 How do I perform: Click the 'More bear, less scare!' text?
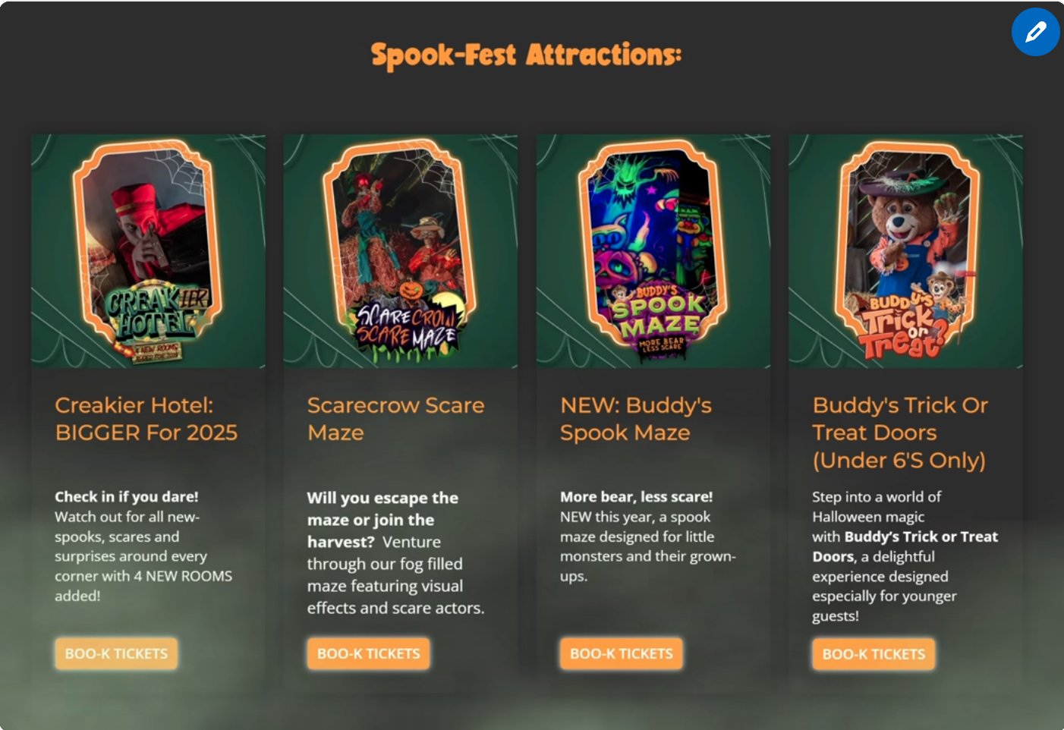pyautogui.click(x=636, y=496)
